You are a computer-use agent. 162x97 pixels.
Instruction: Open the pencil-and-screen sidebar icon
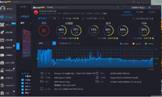click(x=2, y=40)
